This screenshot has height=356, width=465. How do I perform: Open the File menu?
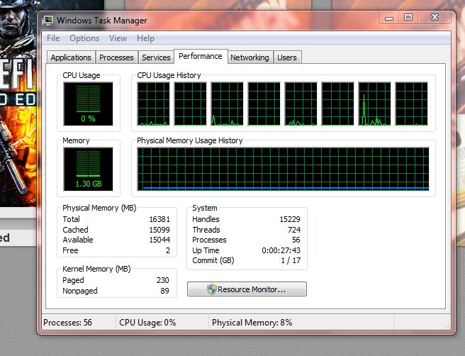tap(53, 38)
